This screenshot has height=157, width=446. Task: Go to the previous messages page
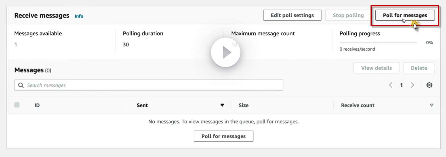click(391, 85)
